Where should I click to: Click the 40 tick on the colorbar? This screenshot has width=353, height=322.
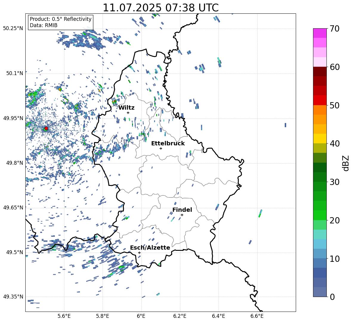tap(334, 144)
